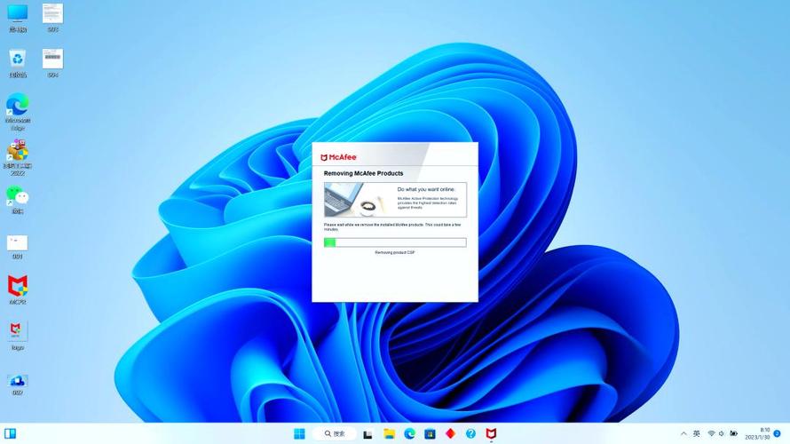Open the MCPR desktop shortcut
790x444 pixels.
[18, 286]
